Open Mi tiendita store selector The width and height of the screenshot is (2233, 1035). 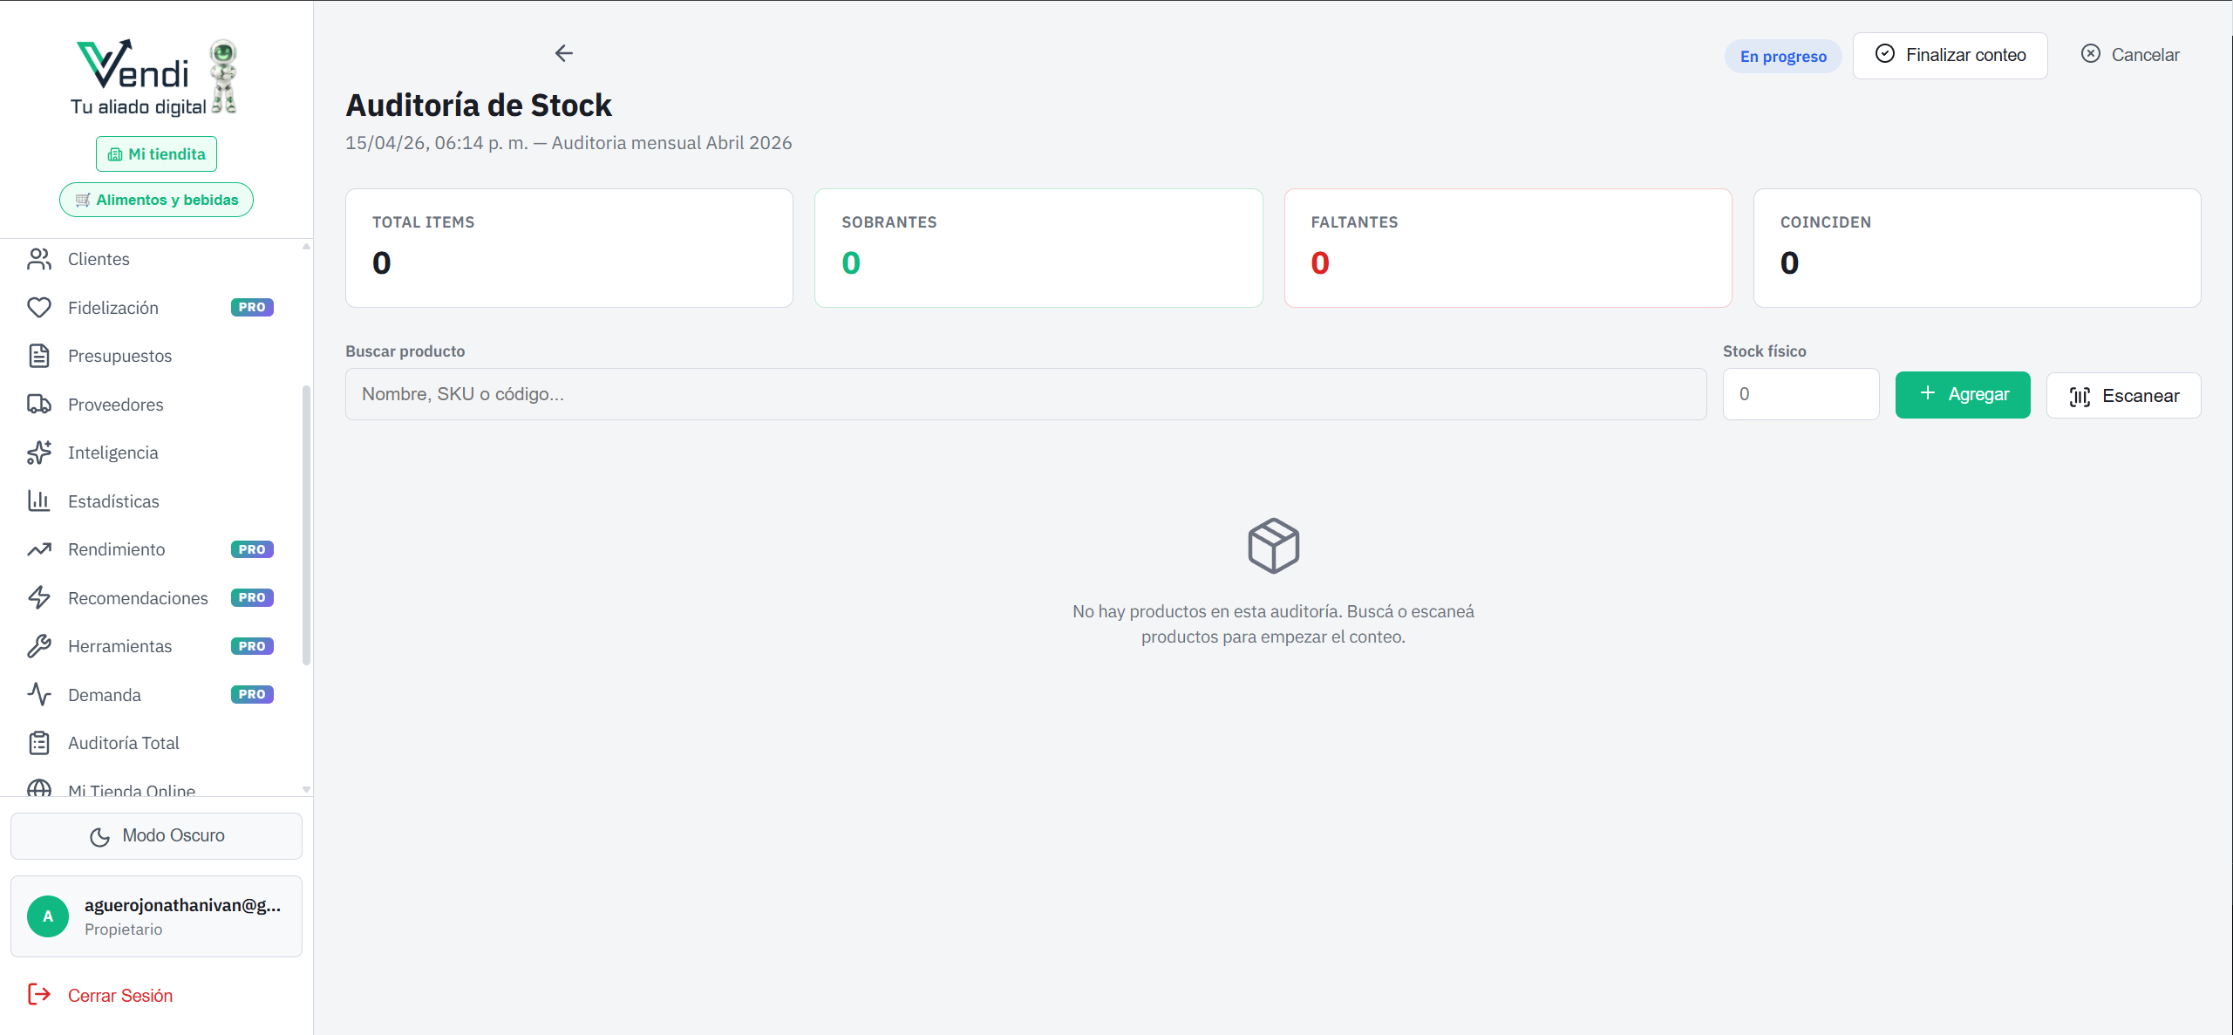pos(157,154)
